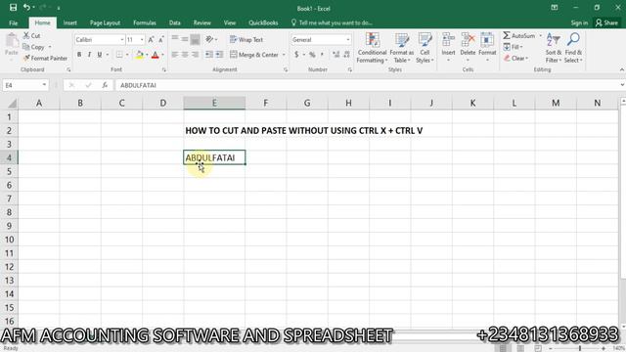Toggle Wrap Text
This screenshot has width=626, height=352.
tap(246, 39)
